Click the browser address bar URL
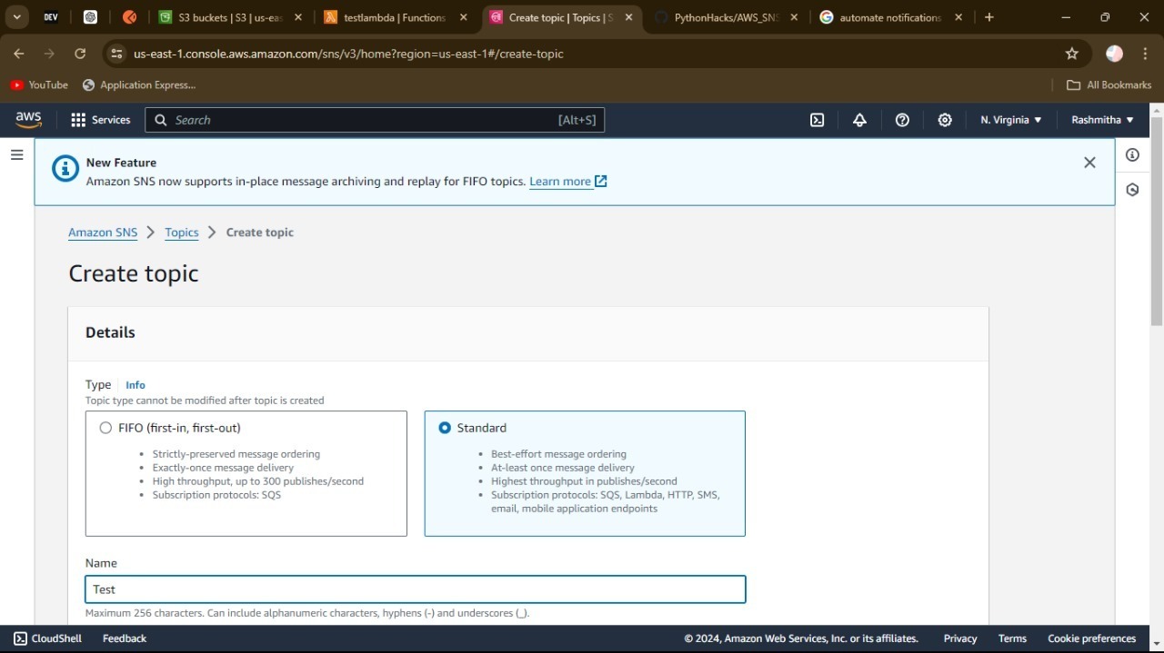This screenshot has width=1164, height=653. click(x=348, y=54)
